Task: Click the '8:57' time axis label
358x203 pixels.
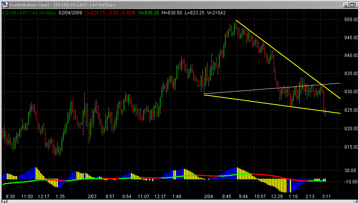Action: click(110, 197)
